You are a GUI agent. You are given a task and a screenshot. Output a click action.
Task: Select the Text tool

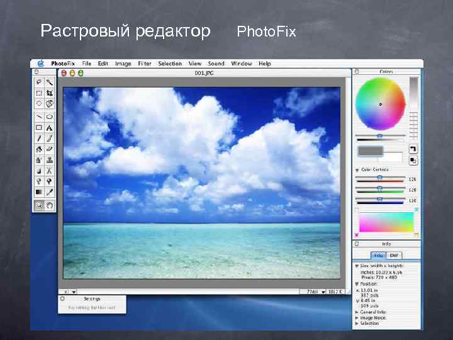click(50, 127)
